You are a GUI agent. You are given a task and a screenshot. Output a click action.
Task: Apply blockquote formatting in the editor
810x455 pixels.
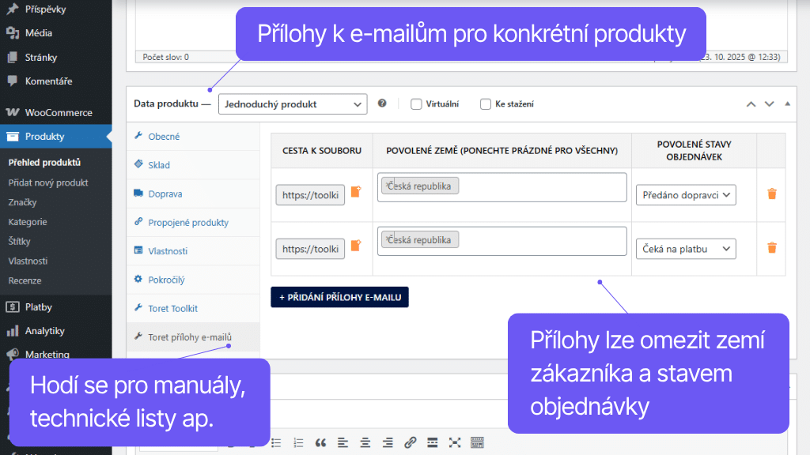[x=320, y=442]
